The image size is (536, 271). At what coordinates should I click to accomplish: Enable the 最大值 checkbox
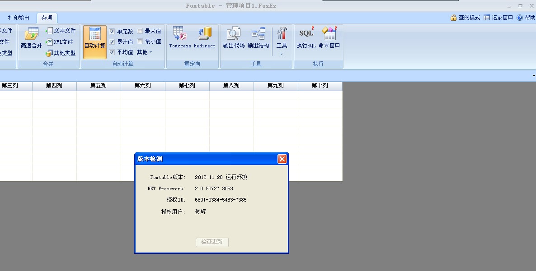(140, 31)
